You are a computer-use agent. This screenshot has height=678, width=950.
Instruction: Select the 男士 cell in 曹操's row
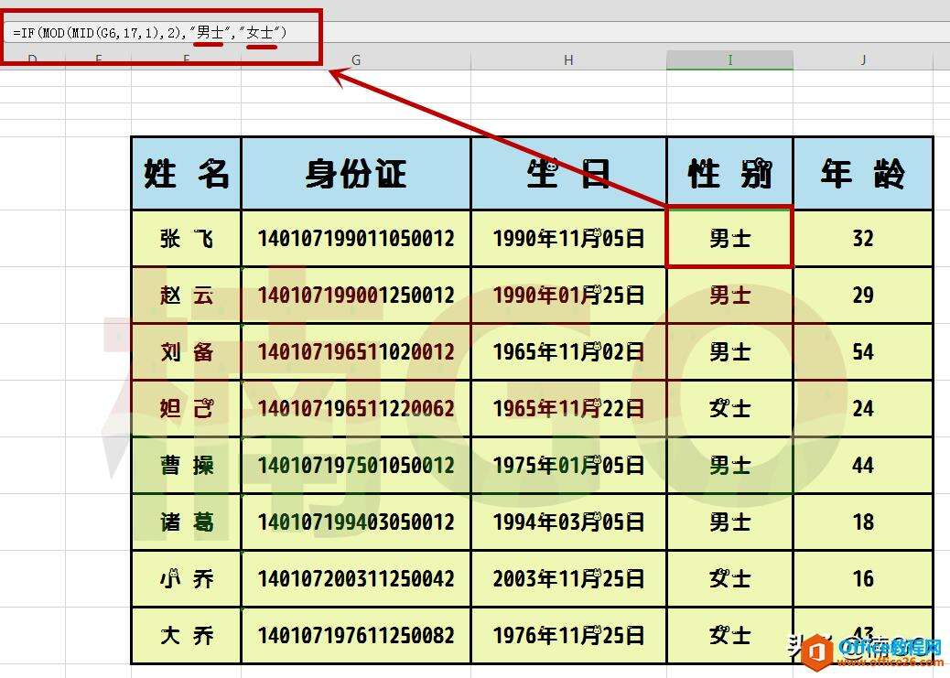729,466
